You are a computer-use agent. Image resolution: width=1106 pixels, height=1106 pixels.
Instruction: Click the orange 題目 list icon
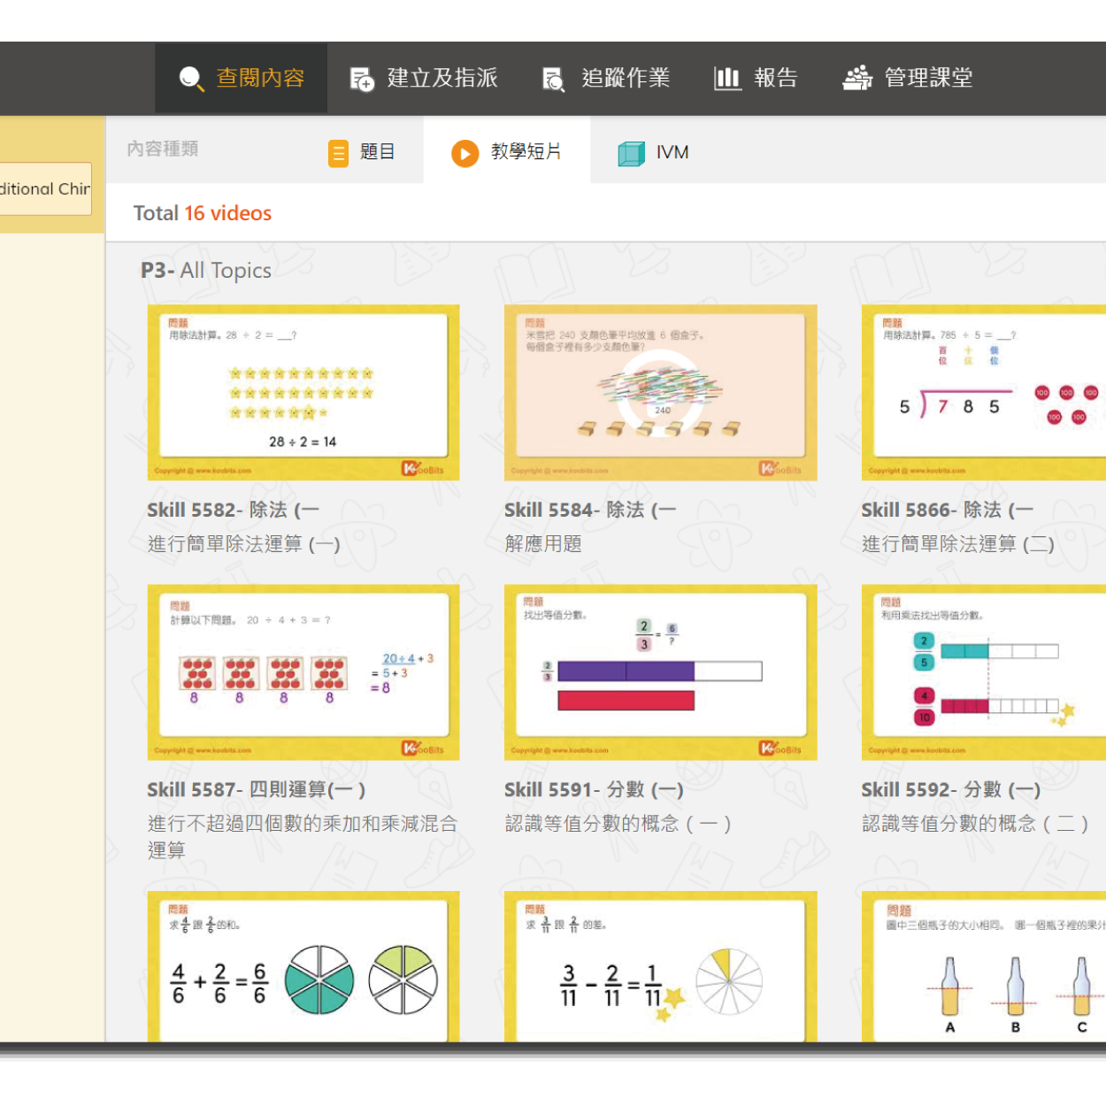(x=338, y=153)
